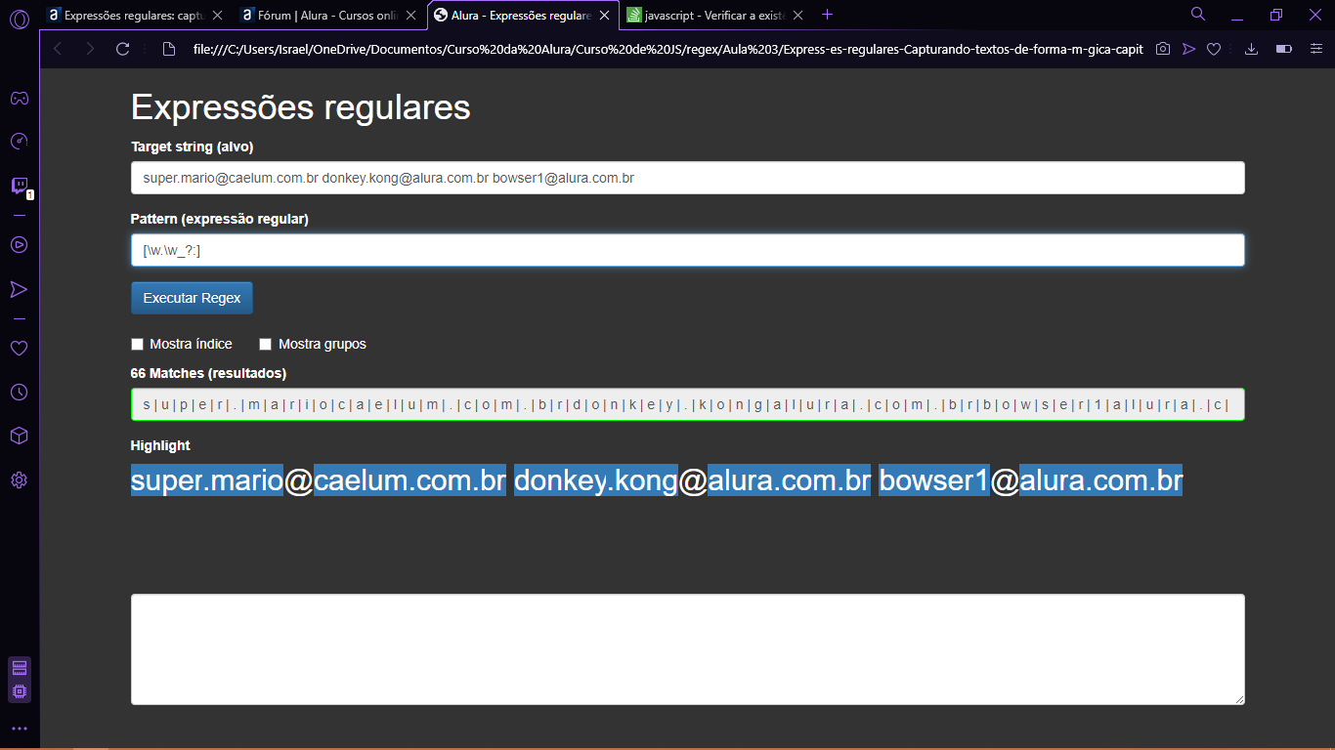Close the 'Fórum | Alura' tab
Screen dimensions: 1335x750
click(x=410, y=15)
